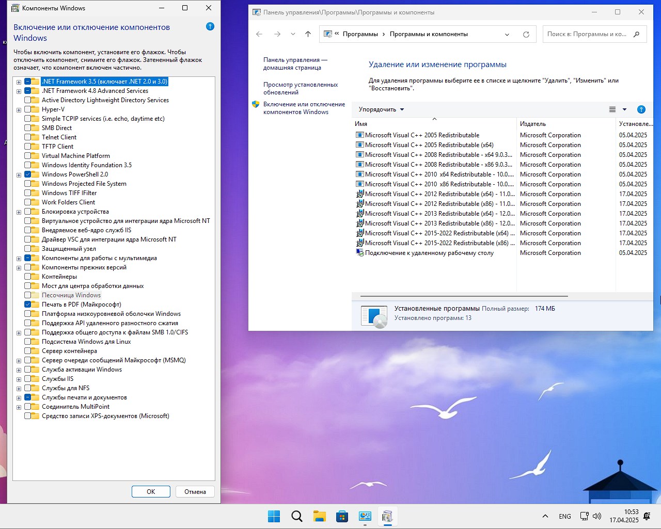Open the view options dropdown arrow
661x529 pixels.
click(624, 109)
